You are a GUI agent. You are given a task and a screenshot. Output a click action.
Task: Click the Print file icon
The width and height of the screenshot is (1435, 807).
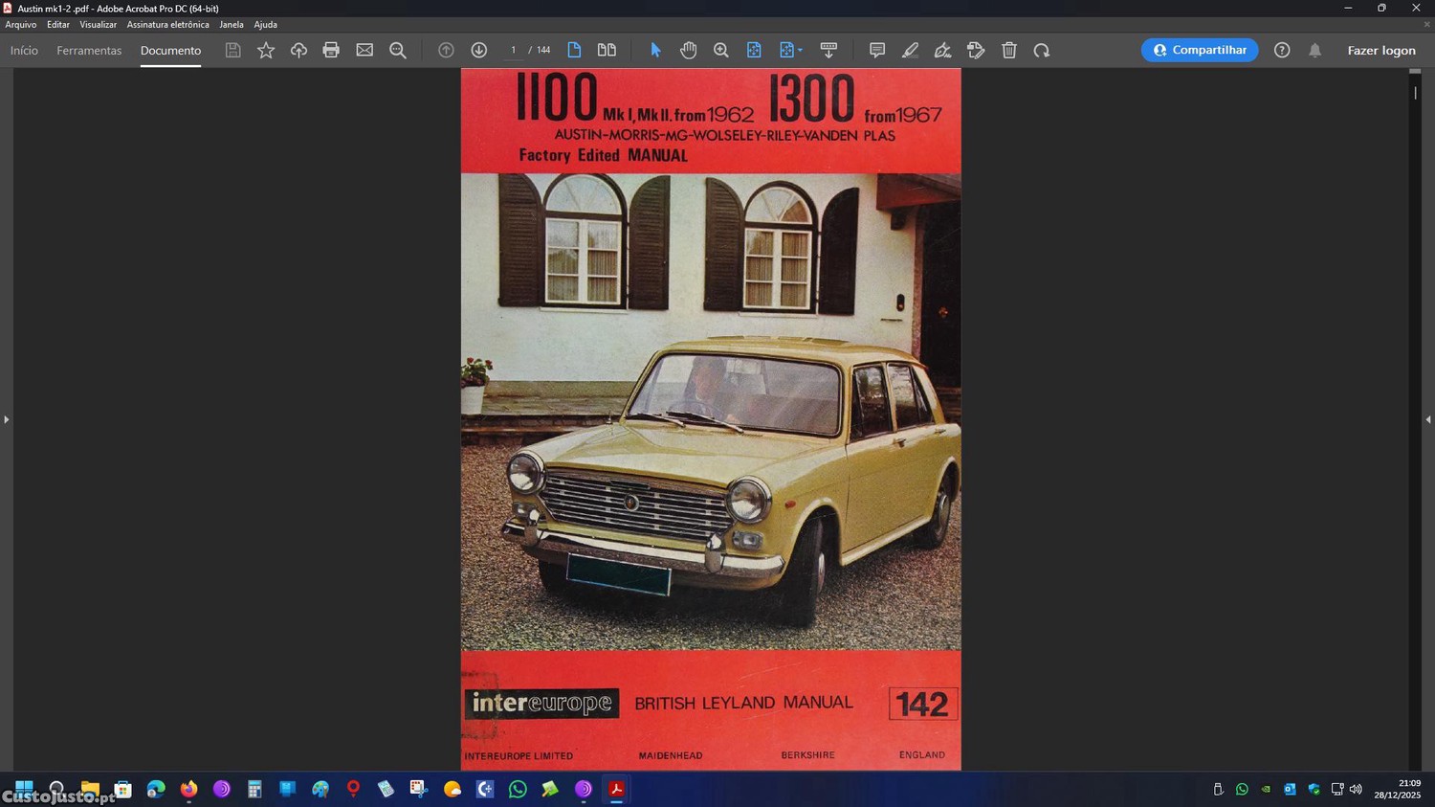point(331,51)
